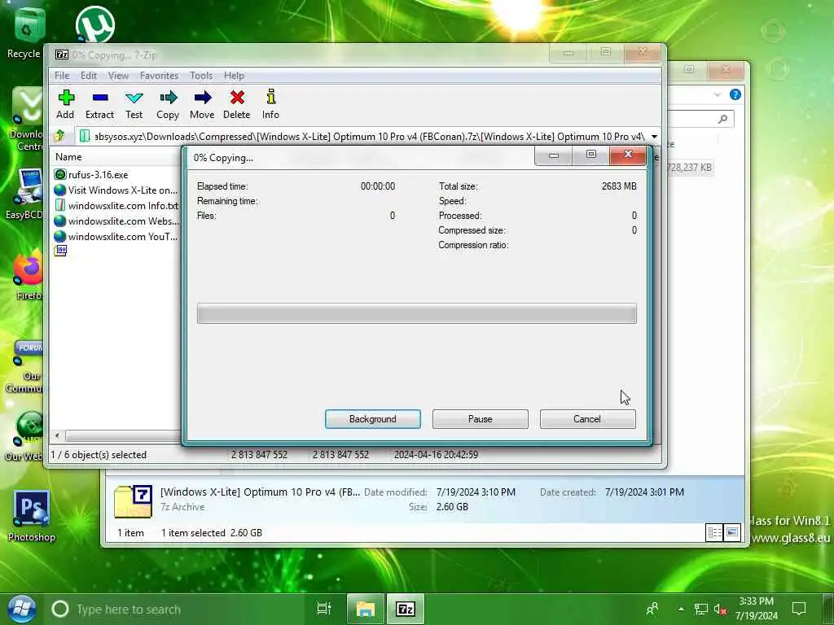Click the 7z archive thumbnail in details pane
The width and height of the screenshot is (834, 625).
(134, 500)
